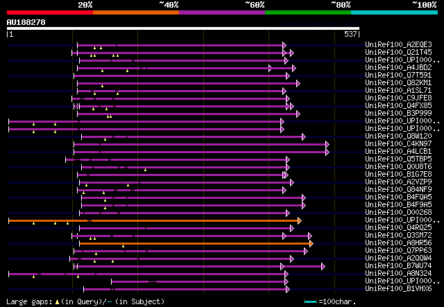
Task: Select the UniRef100_Q8W120 label
Action: (x=398, y=137)
